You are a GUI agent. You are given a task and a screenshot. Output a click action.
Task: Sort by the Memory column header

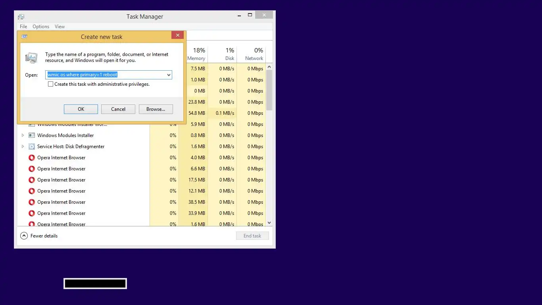click(x=196, y=58)
